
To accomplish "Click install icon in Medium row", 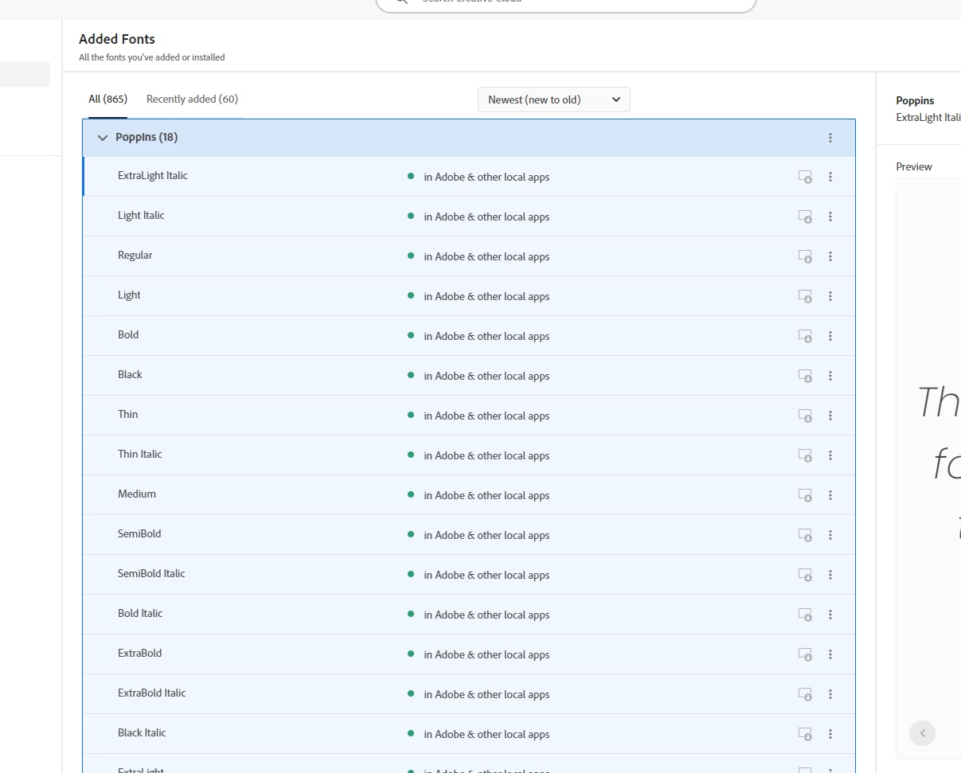I will click(x=805, y=495).
